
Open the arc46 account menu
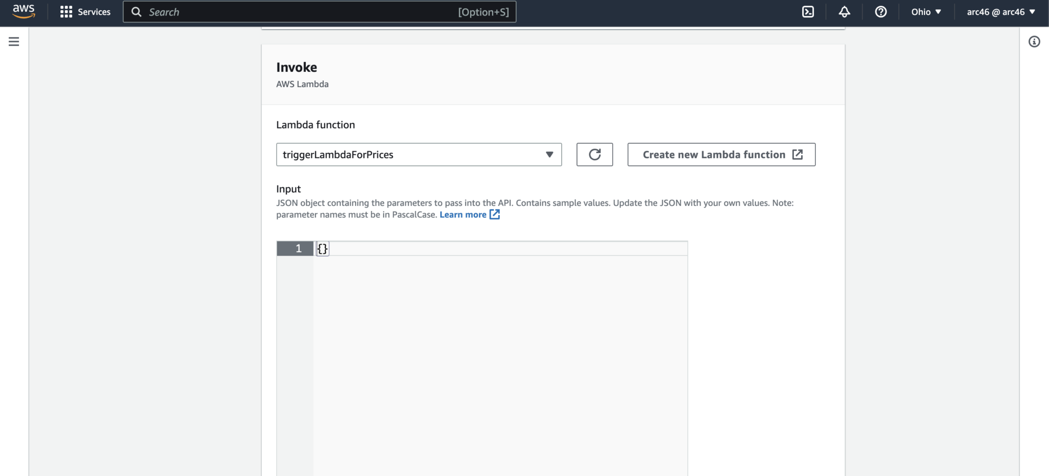[999, 11]
